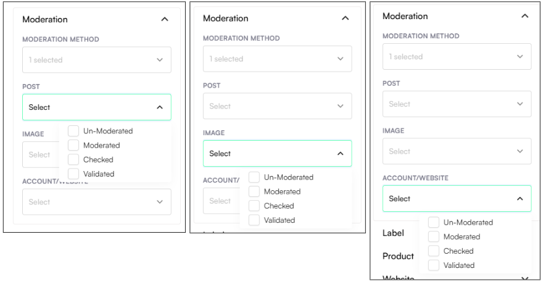Check Validated in the open Post dropdown list

(x=73, y=173)
